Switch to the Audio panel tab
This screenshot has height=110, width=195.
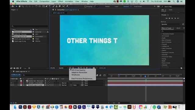point(171,10)
